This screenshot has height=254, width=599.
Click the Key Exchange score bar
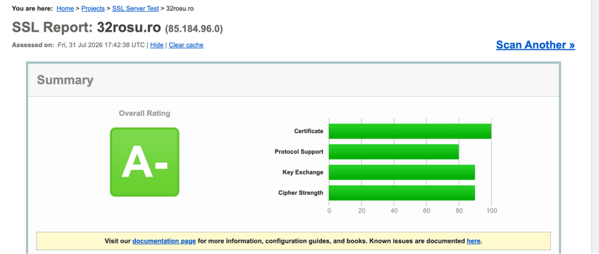402,172
